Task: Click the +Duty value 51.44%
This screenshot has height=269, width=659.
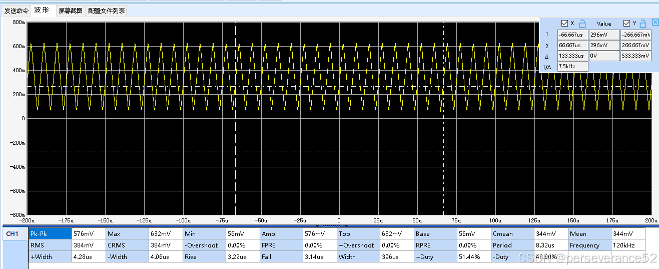Action: [x=474, y=257]
